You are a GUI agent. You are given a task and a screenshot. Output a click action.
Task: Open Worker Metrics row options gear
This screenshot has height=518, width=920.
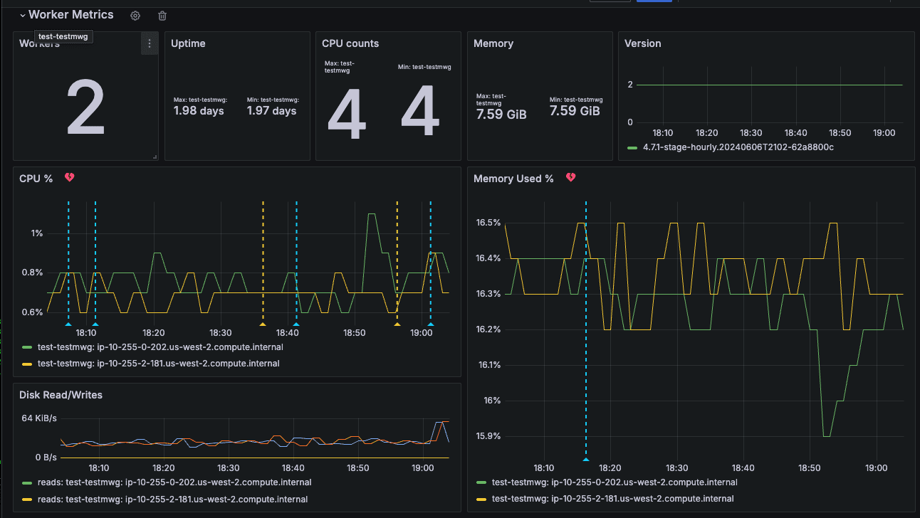[x=135, y=16]
